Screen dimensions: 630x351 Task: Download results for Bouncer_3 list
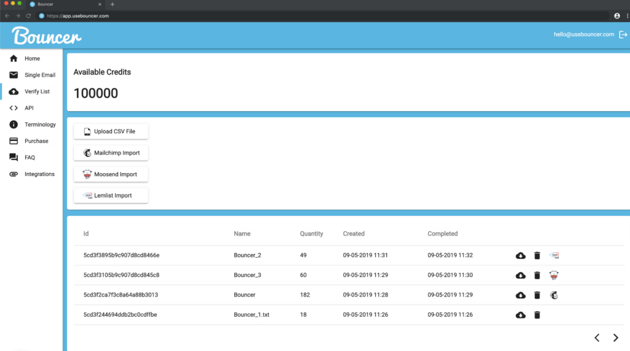pos(520,276)
